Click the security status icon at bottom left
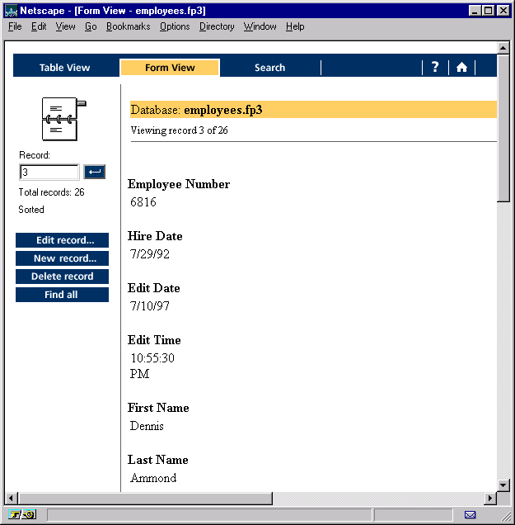The height and width of the screenshot is (525, 515). 22,514
